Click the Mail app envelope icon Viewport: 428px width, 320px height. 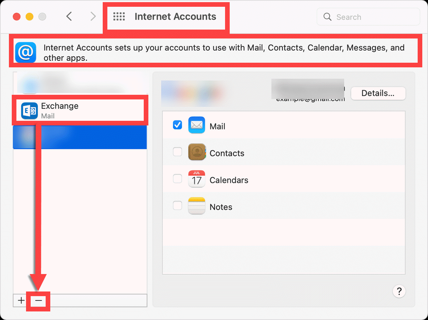(197, 125)
